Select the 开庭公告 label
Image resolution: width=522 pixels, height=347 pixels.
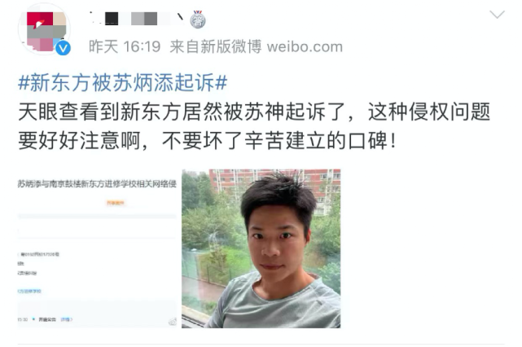coord(47,319)
